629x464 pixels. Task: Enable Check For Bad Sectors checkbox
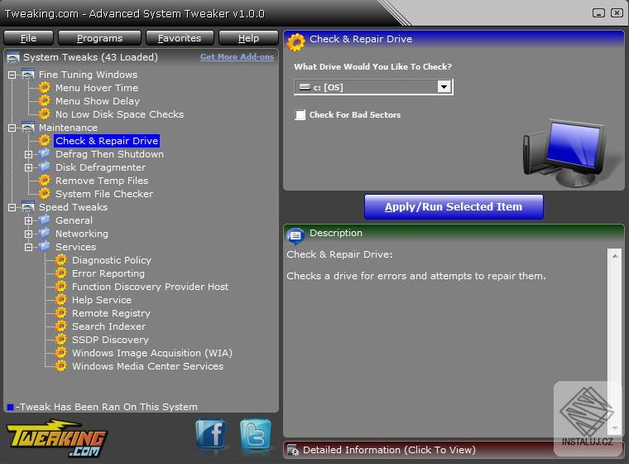click(300, 115)
